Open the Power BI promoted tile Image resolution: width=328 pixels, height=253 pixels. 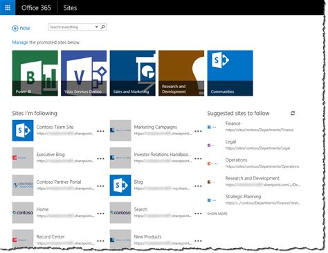pos(35,73)
